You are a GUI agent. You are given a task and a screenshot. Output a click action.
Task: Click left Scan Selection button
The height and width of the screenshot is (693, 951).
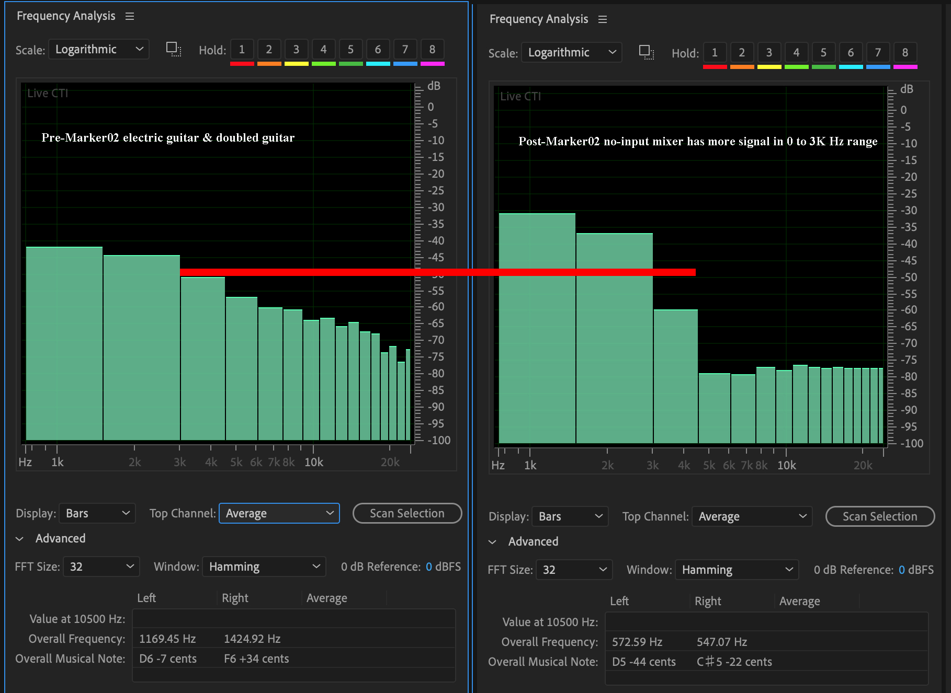pyautogui.click(x=407, y=513)
